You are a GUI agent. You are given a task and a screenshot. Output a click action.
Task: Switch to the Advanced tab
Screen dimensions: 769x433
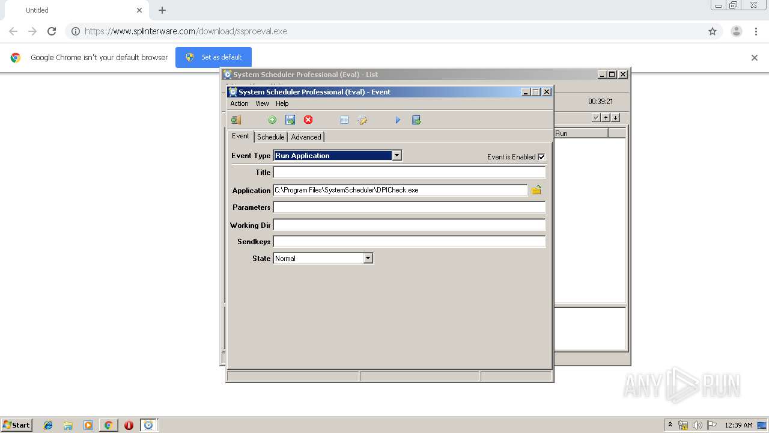[x=306, y=137]
